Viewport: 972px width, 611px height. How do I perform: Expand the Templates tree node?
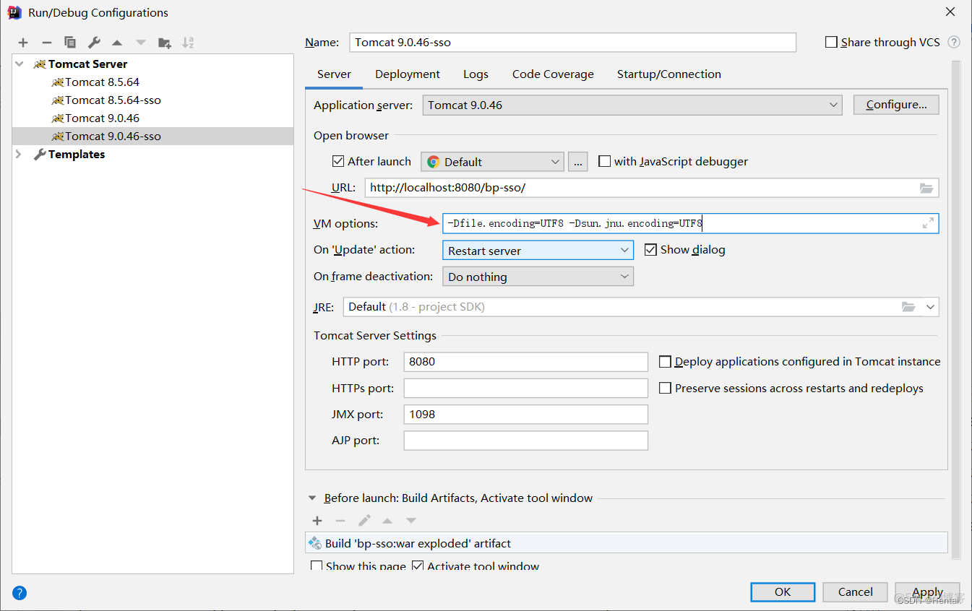click(x=18, y=155)
